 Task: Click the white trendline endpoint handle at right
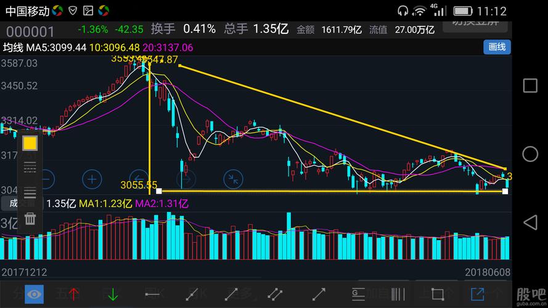tap(505, 192)
